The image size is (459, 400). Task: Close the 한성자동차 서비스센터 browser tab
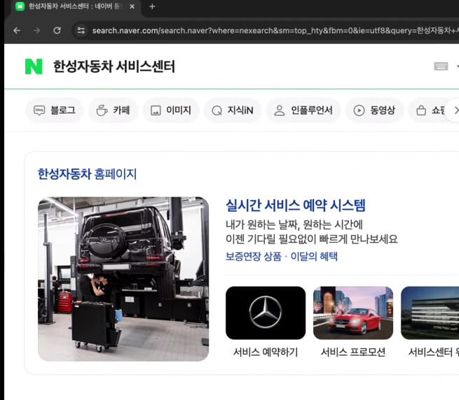pos(132,6)
